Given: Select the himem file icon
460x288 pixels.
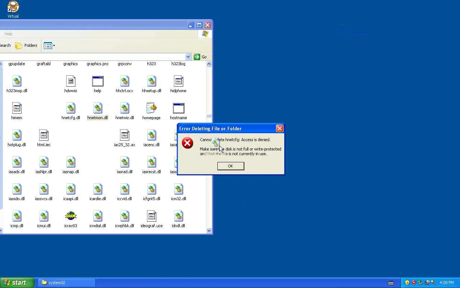Looking at the screenshot, I should (x=17, y=108).
